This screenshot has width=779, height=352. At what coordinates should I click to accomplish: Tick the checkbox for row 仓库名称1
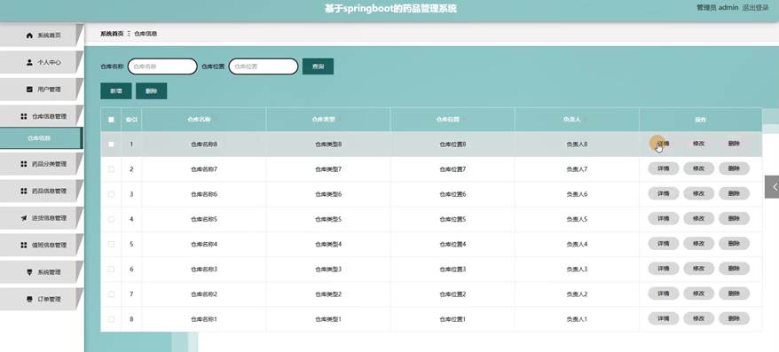click(x=111, y=319)
